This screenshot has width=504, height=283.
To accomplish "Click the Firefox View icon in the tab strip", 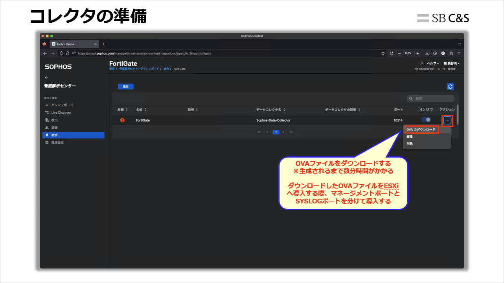I will (44, 44).
